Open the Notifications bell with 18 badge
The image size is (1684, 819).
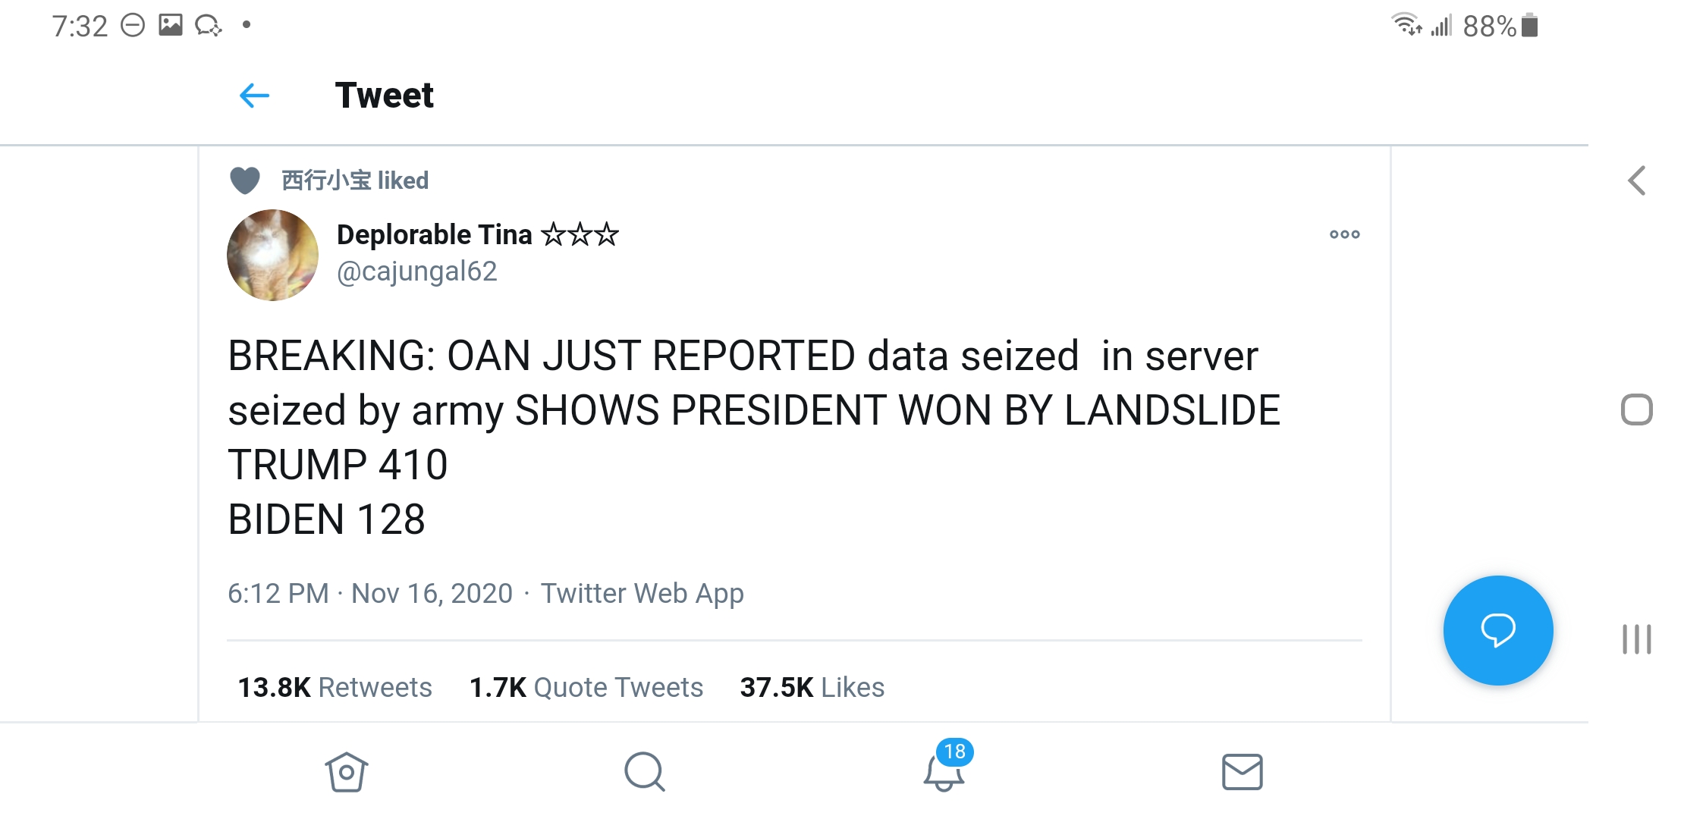tap(944, 770)
